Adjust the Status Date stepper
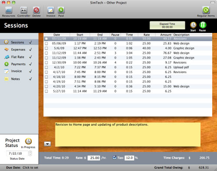 30,153
